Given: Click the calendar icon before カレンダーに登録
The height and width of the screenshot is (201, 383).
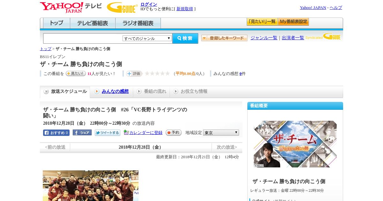Looking at the screenshot, I should click(x=126, y=132).
